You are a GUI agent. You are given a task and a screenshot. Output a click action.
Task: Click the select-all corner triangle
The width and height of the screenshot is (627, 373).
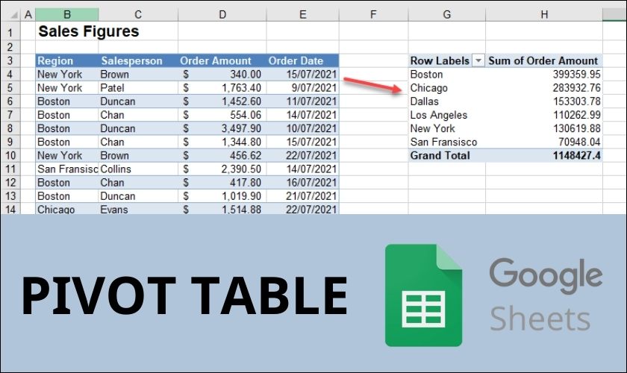14,15
